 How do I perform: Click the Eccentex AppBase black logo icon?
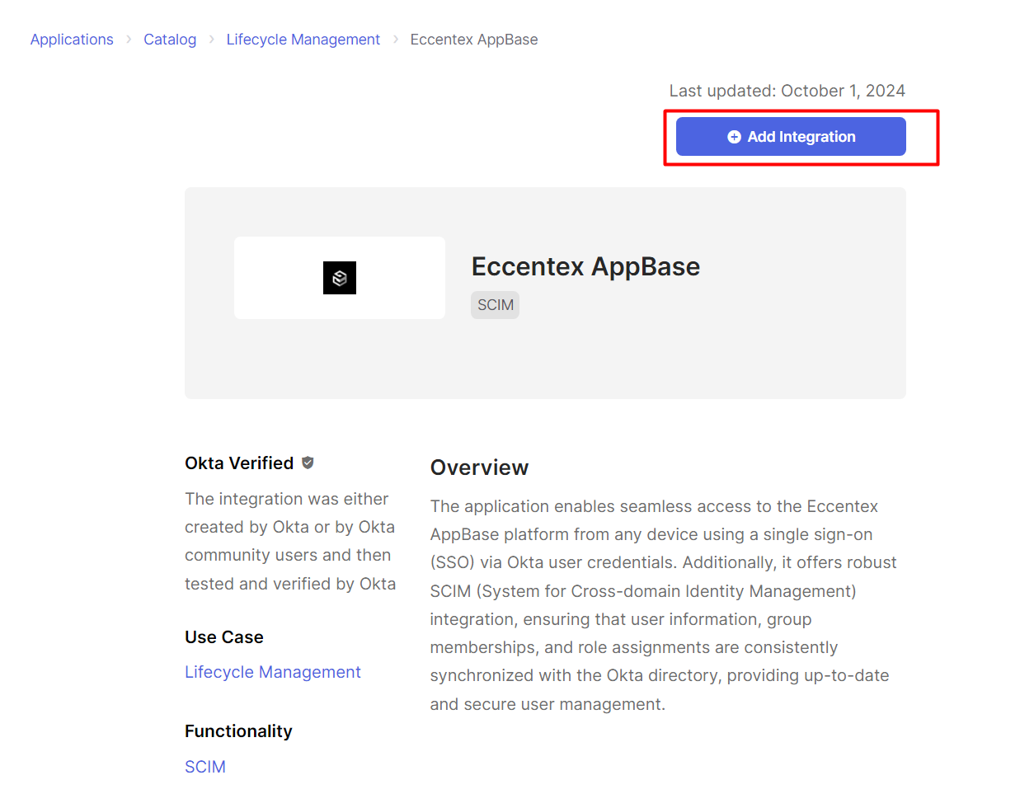point(340,278)
